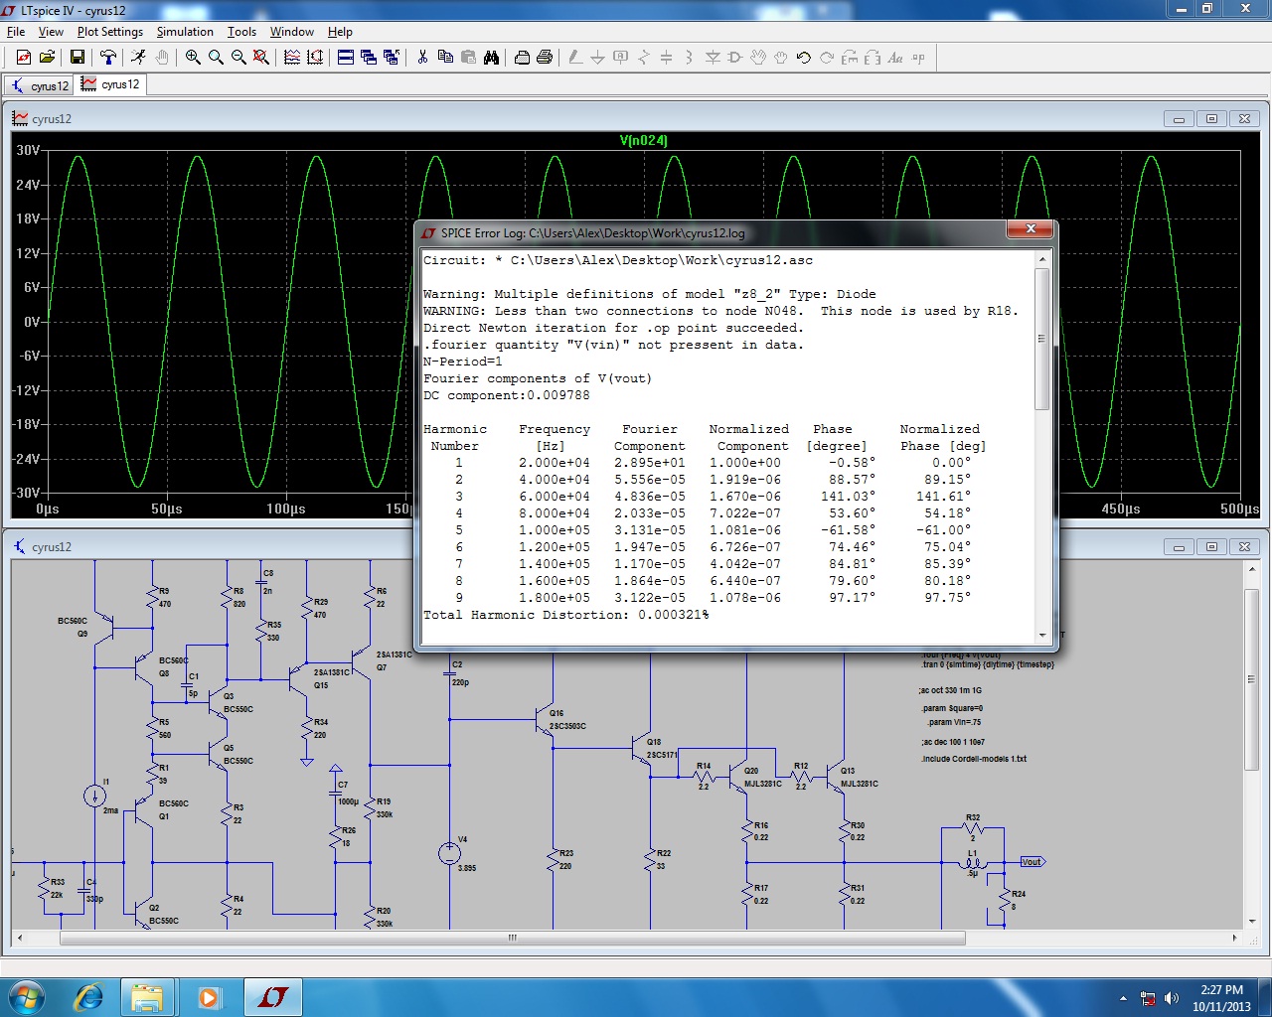Click the Cascade Windows icon

(x=369, y=58)
